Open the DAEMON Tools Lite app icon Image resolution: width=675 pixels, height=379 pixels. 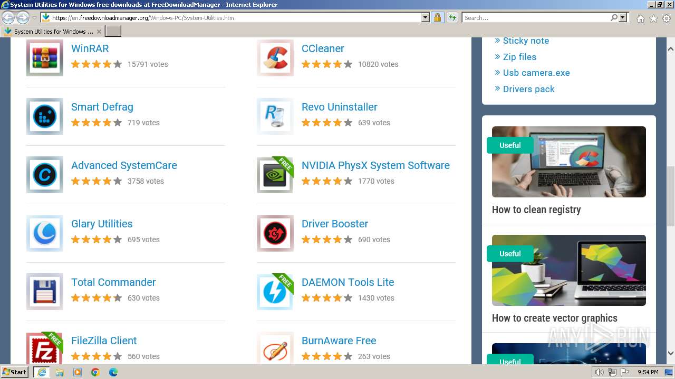275,292
